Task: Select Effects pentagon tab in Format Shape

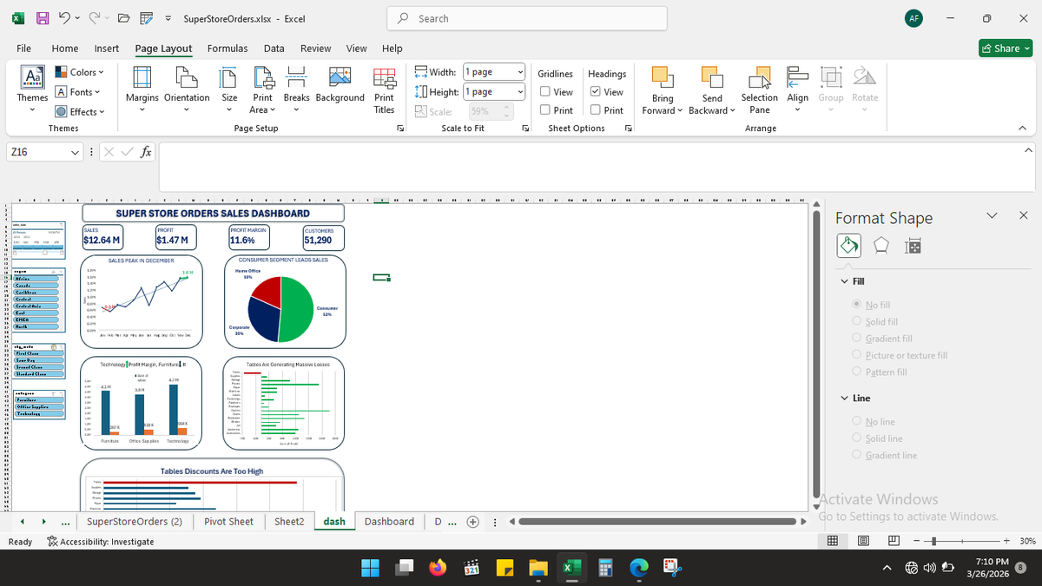Action: pos(880,247)
